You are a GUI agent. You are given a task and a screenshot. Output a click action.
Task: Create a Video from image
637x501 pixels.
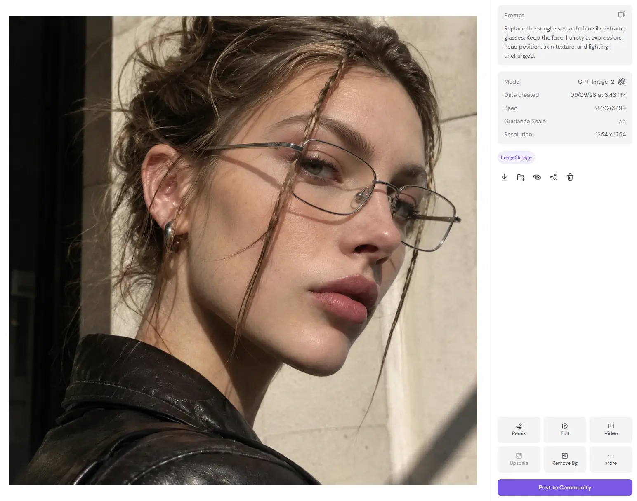click(x=611, y=429)
